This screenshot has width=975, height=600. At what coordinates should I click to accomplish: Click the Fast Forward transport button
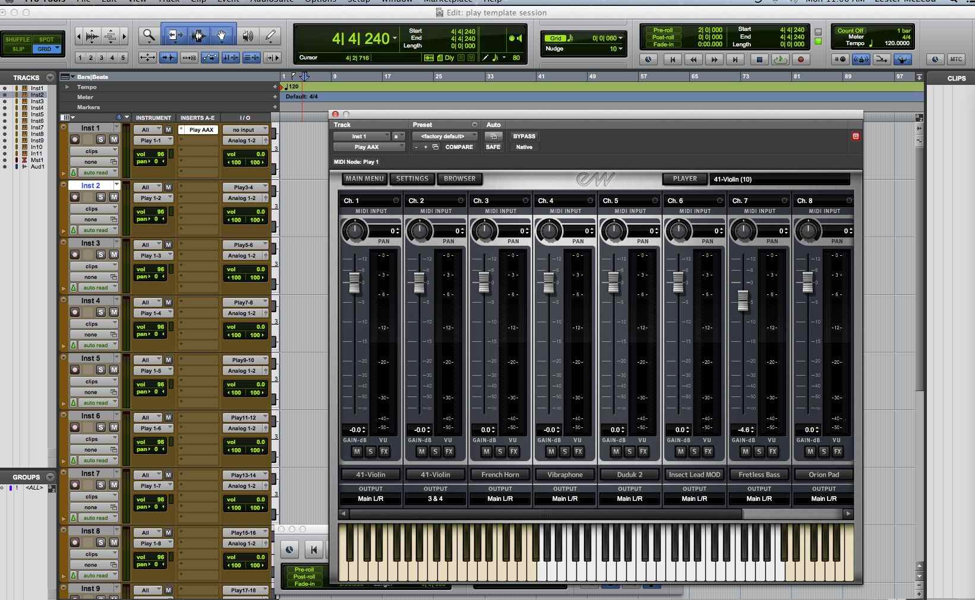click(x=714, y=59)
